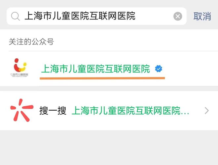Open the 上海市儿童医院互联网医院 official account result
Viewport: 218px width, 165px height.
[x=109, y=69]
